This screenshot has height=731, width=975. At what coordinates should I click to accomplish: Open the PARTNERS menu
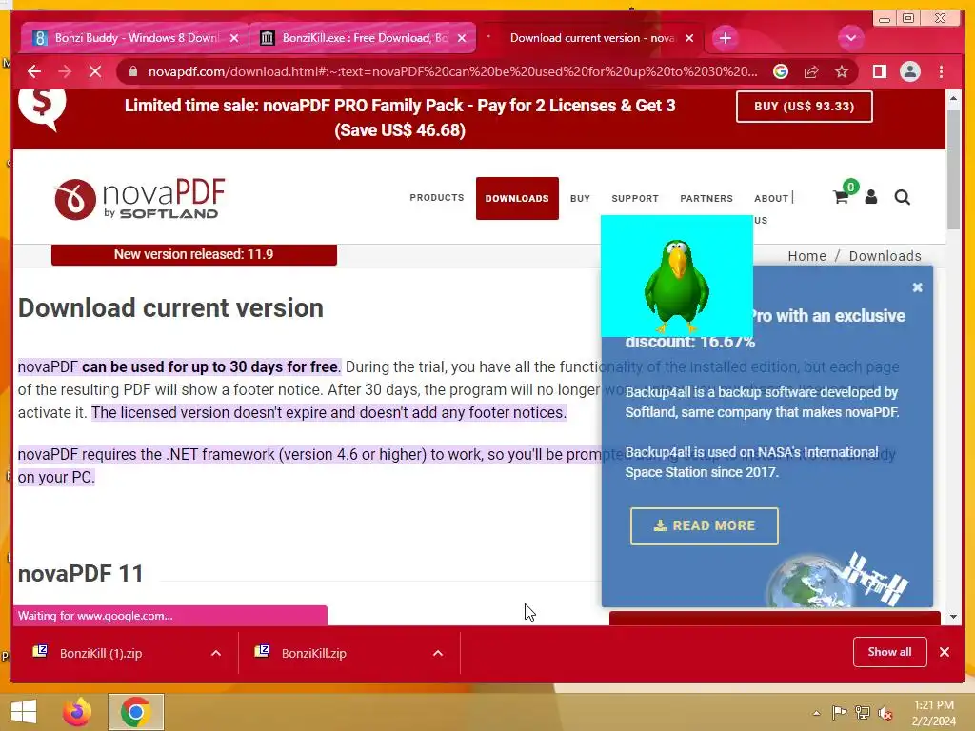pos(706,198)
